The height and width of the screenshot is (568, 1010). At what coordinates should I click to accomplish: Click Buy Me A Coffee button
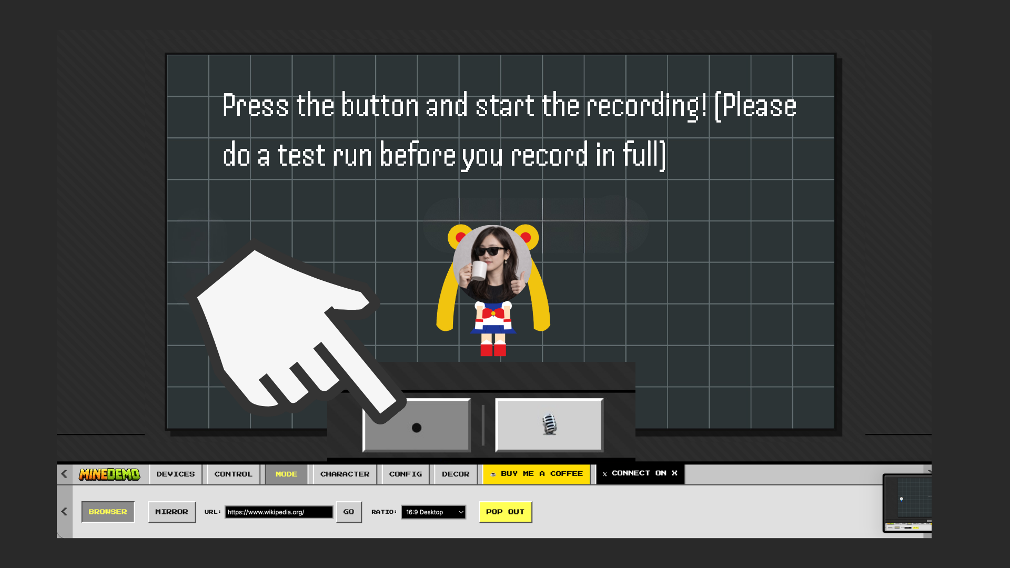pos(537,473)
